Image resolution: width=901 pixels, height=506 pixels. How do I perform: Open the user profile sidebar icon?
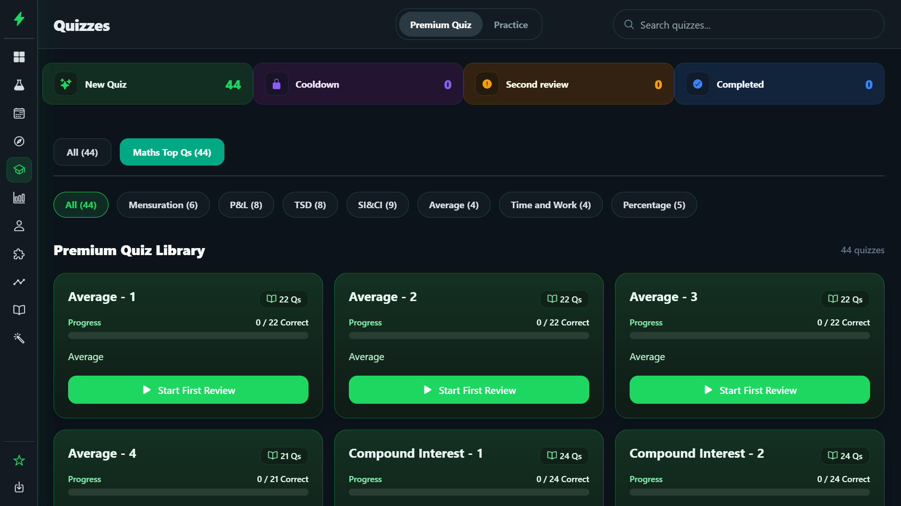(19, 226)
